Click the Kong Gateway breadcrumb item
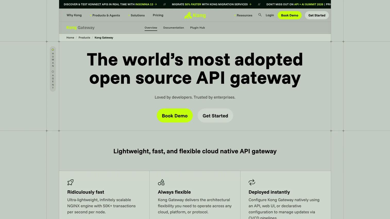Screen dimensions: 390x219 (x=104, y=38)
